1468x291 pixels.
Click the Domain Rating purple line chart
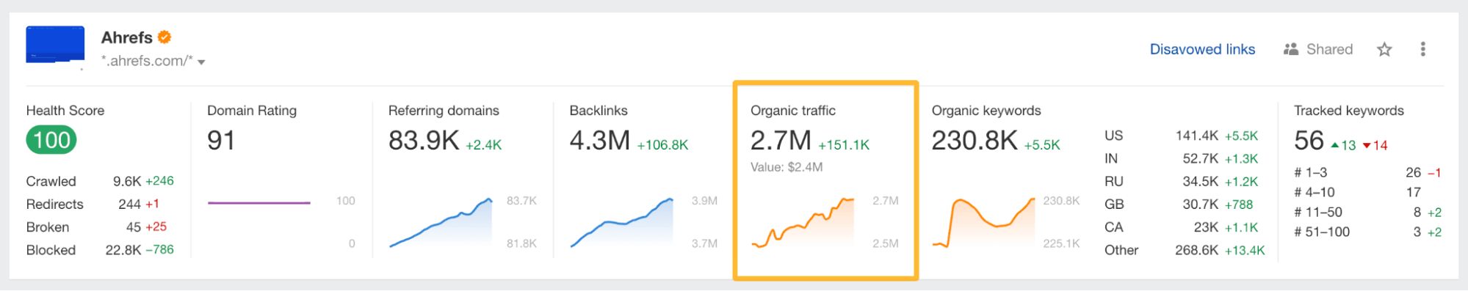click(258, 203)
